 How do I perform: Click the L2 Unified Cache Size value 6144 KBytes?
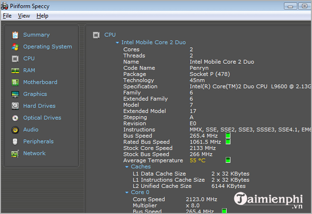coord(229,186)
